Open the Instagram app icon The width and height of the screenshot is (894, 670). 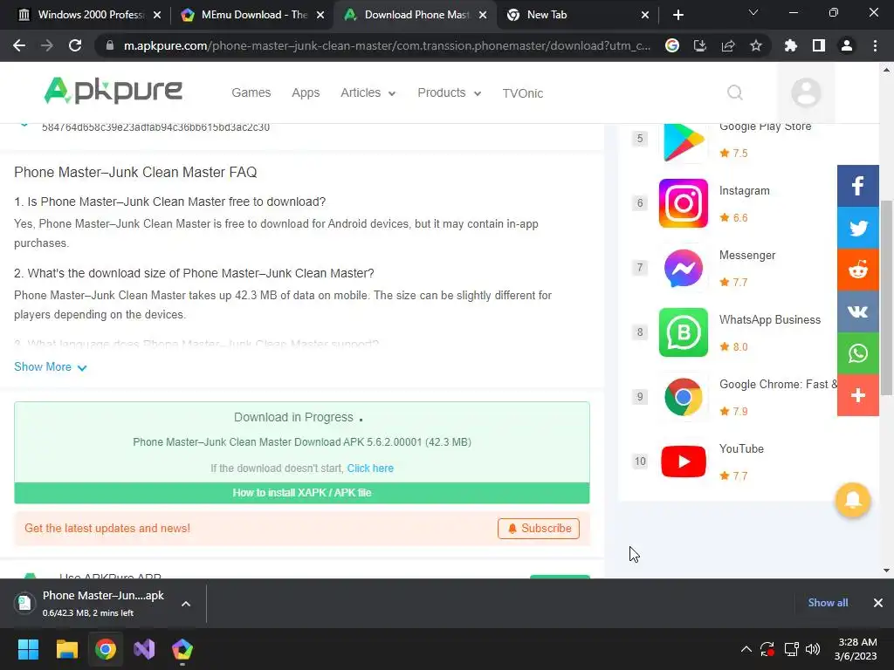(683, 203)
